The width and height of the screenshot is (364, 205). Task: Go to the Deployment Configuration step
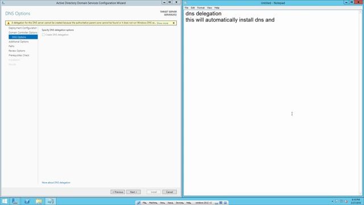tap(23, 28)
